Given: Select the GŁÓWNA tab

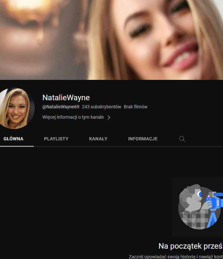Looking at the screenshot, I should pos(14,139).
